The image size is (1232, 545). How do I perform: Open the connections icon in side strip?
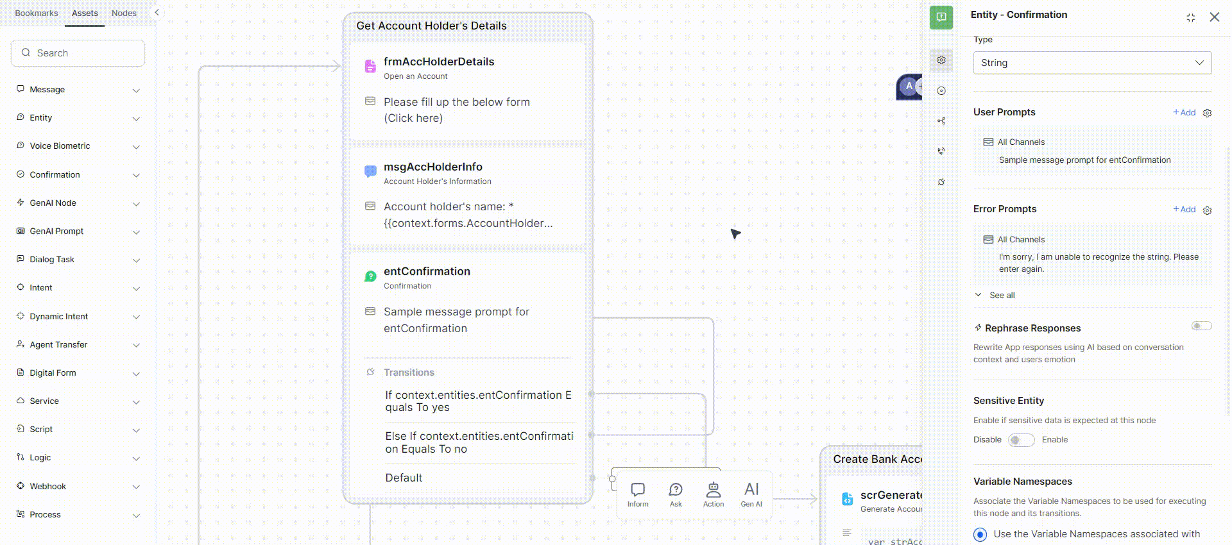pyautogui.click(x=941, y=121)
